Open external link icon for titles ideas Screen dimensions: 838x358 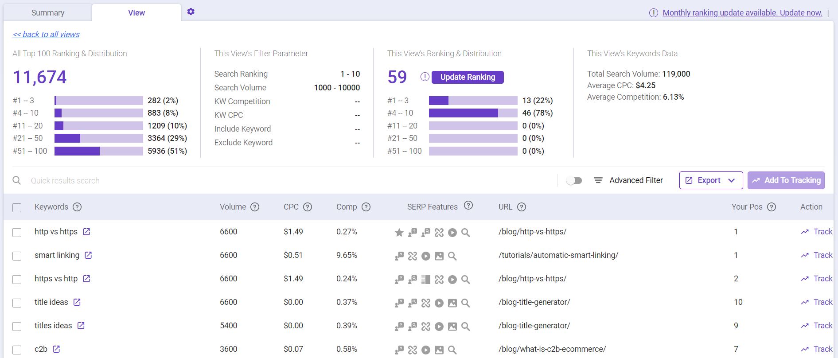tap(81, 326)
